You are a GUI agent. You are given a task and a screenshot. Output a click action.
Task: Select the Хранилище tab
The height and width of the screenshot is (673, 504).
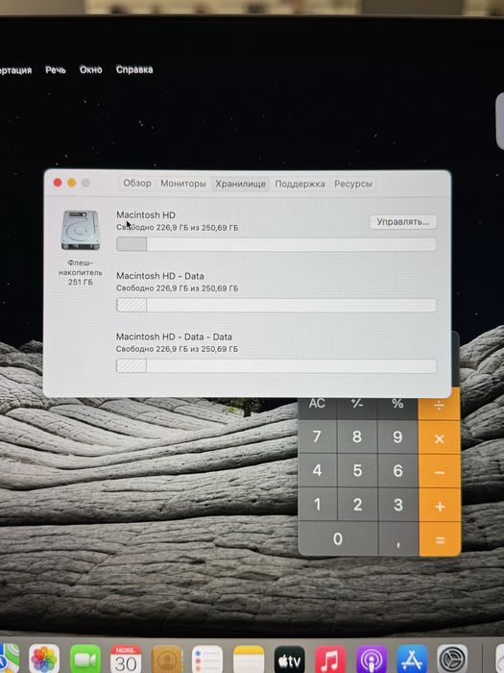coord(240,184)
